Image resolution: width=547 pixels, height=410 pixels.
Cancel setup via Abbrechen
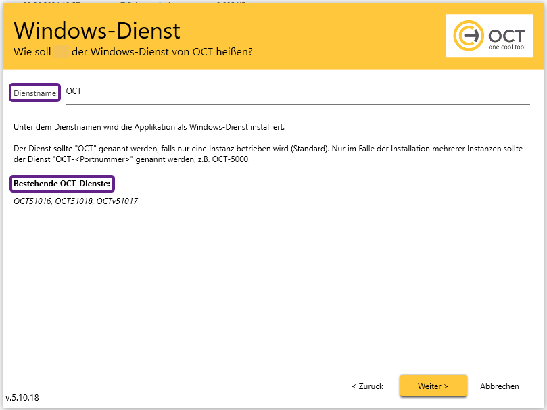[x=499, y=386]
